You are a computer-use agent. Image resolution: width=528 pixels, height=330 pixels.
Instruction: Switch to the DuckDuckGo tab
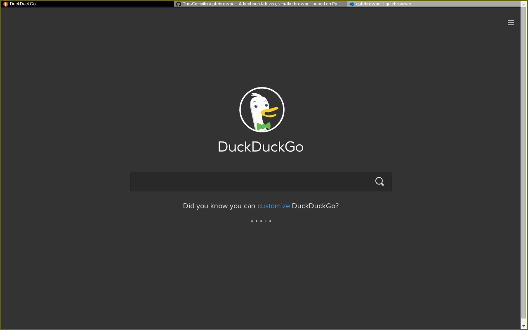(x=87, y=4)
